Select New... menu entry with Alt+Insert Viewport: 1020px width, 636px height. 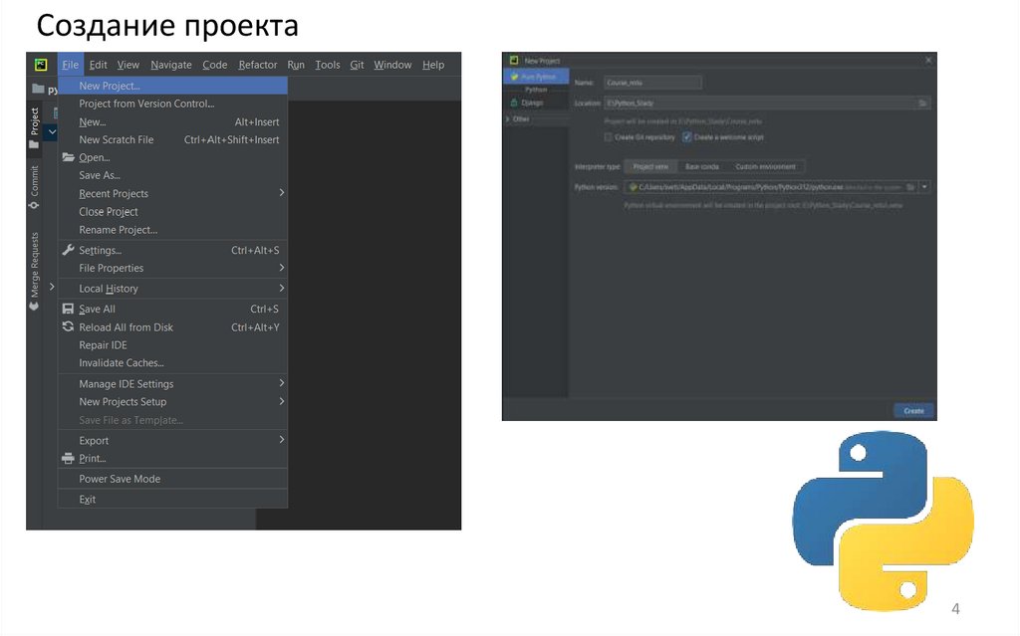point(172,121)
